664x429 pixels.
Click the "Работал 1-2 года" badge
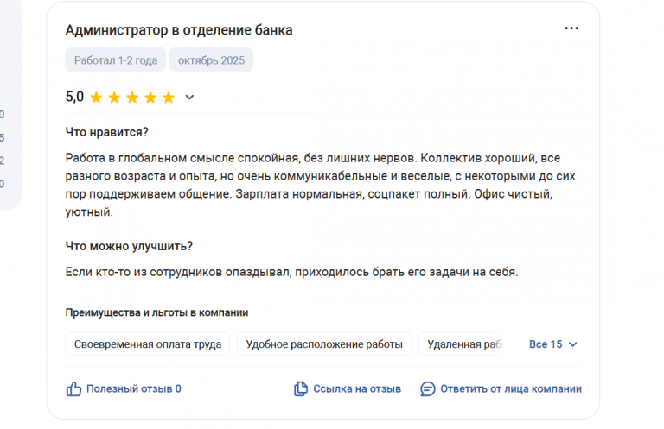[x=115, y=60]
